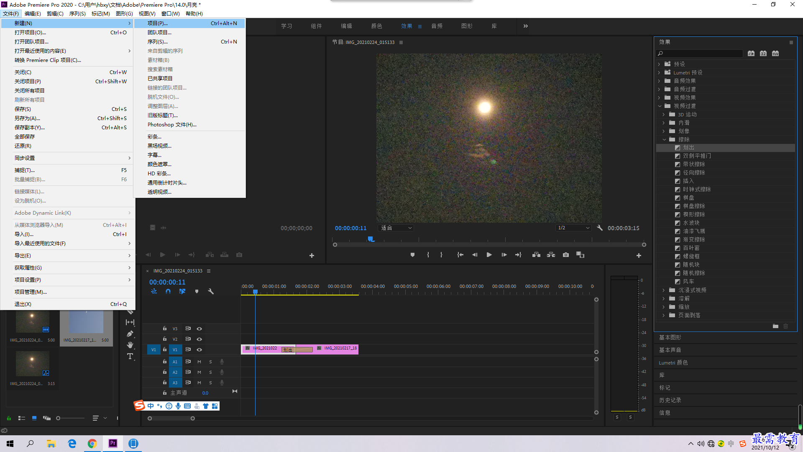Choose 项目(P)... in the New submenu

coord(190,23)
